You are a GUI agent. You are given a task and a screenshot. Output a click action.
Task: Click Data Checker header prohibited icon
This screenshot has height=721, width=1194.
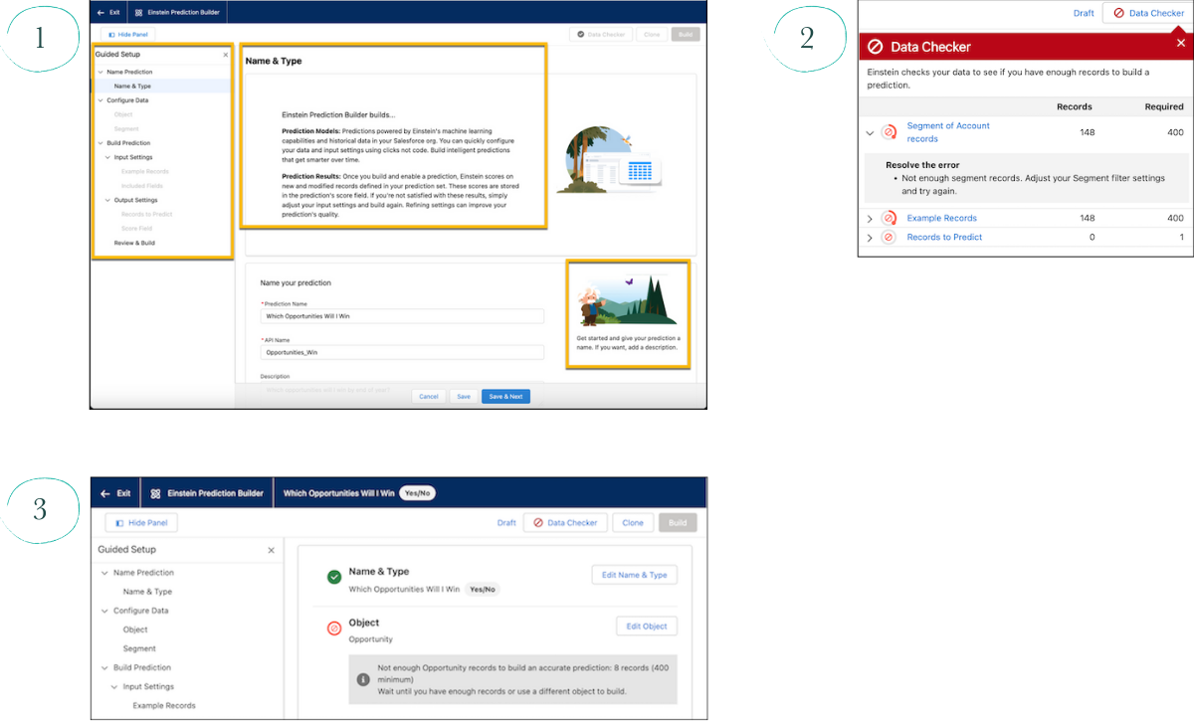[876, 47]
